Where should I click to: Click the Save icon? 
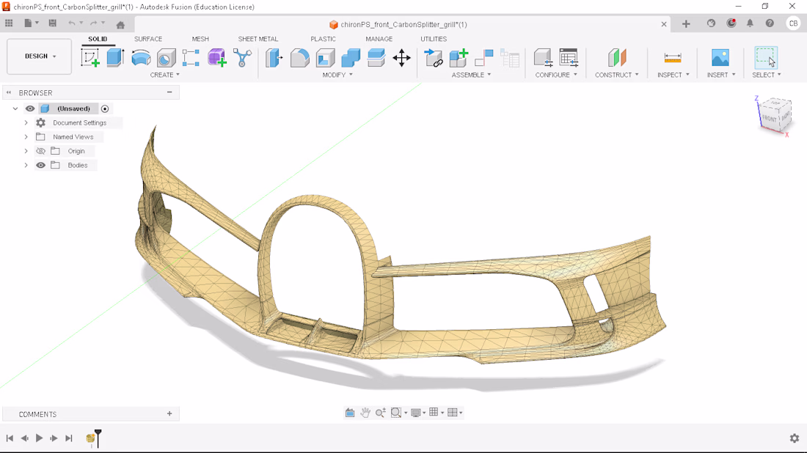pos(52,23)
